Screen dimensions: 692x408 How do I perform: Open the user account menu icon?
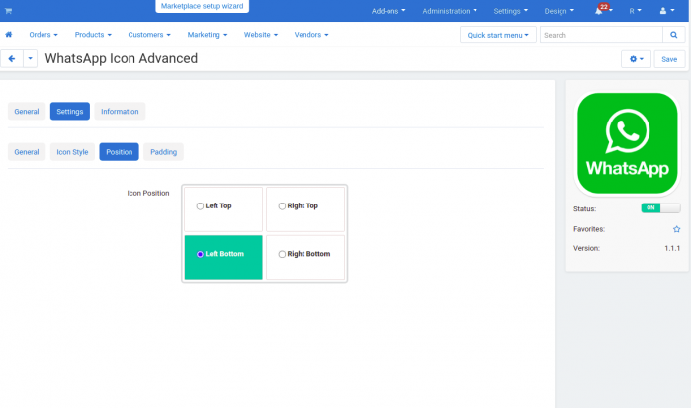point(667,11)
